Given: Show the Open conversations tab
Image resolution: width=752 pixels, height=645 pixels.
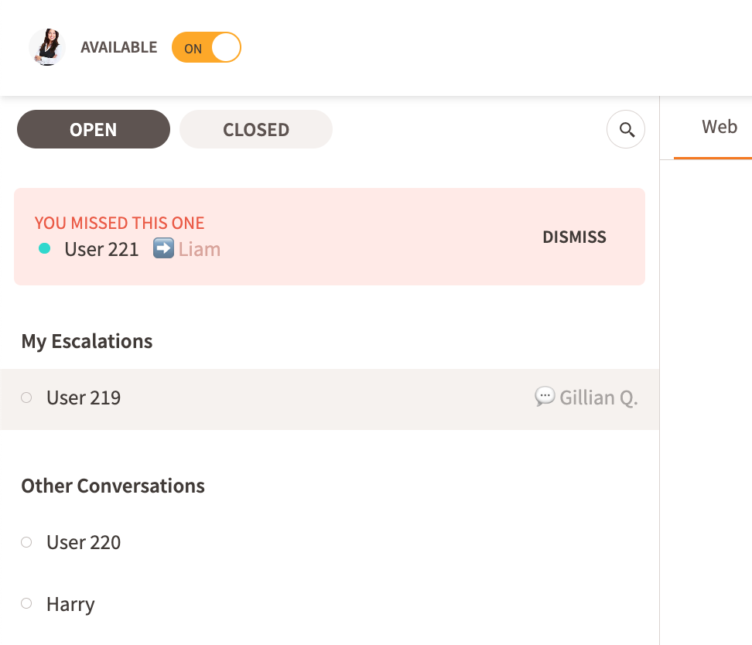Looking at the screenshot, I should point(94,130).
